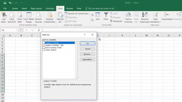Click Cancel in Add-ins dialog
182x102 pixels.
point(88,49)
